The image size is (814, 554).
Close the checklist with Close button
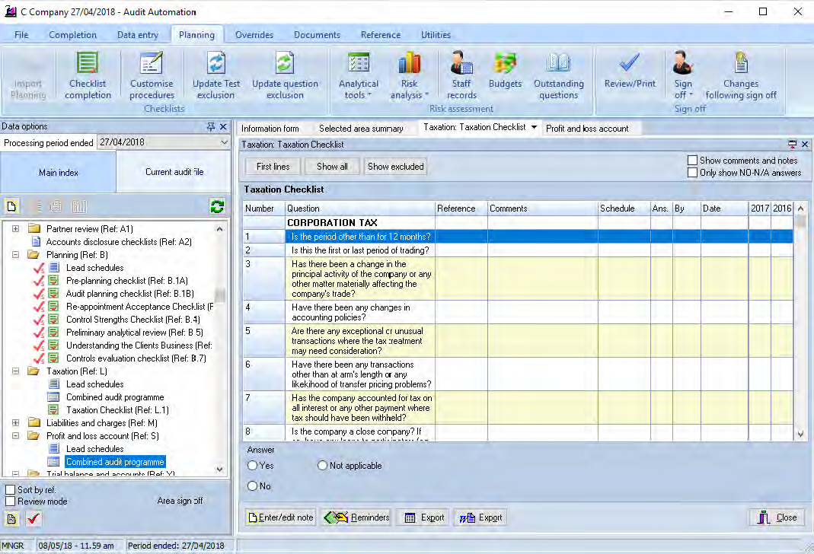[x=777, y=517]
